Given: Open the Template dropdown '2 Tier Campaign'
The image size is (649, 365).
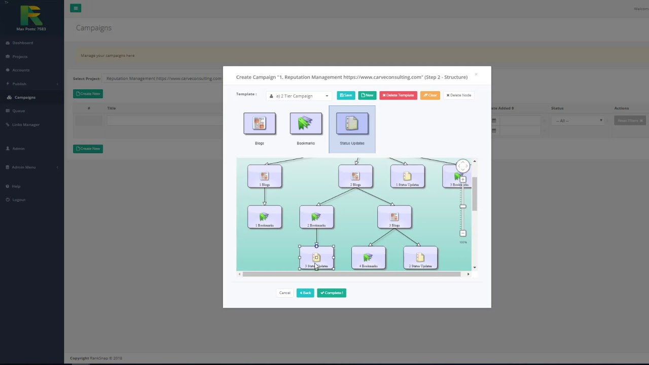Looking at the screenshot, I should click(299, 96).
